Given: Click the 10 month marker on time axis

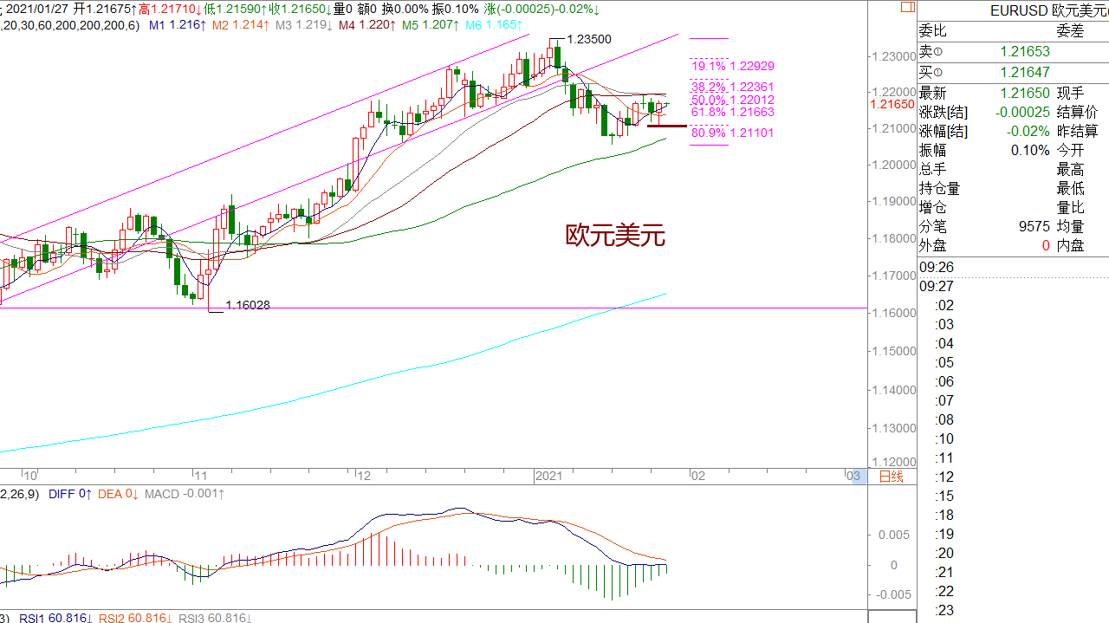Looking at the screenshot, I should [x=29, y=476].
